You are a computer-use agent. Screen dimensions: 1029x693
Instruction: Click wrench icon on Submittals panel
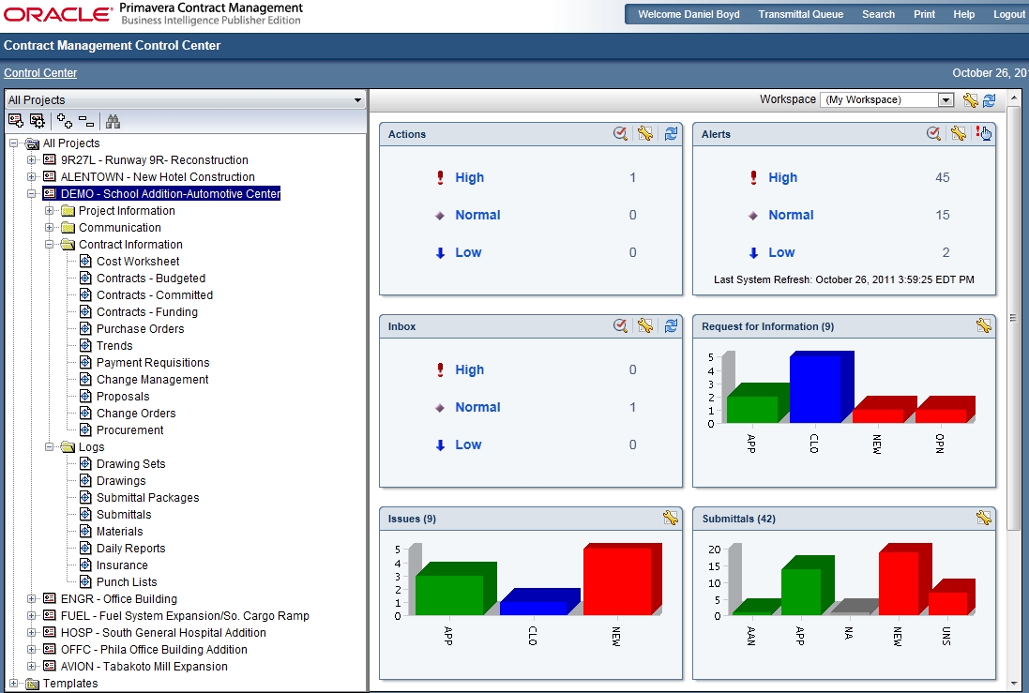[983, 518]
